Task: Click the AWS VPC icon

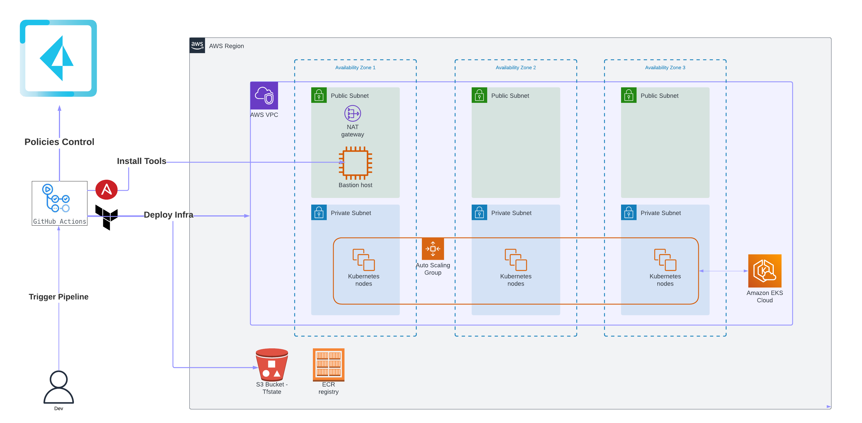Action: (264, 96)
